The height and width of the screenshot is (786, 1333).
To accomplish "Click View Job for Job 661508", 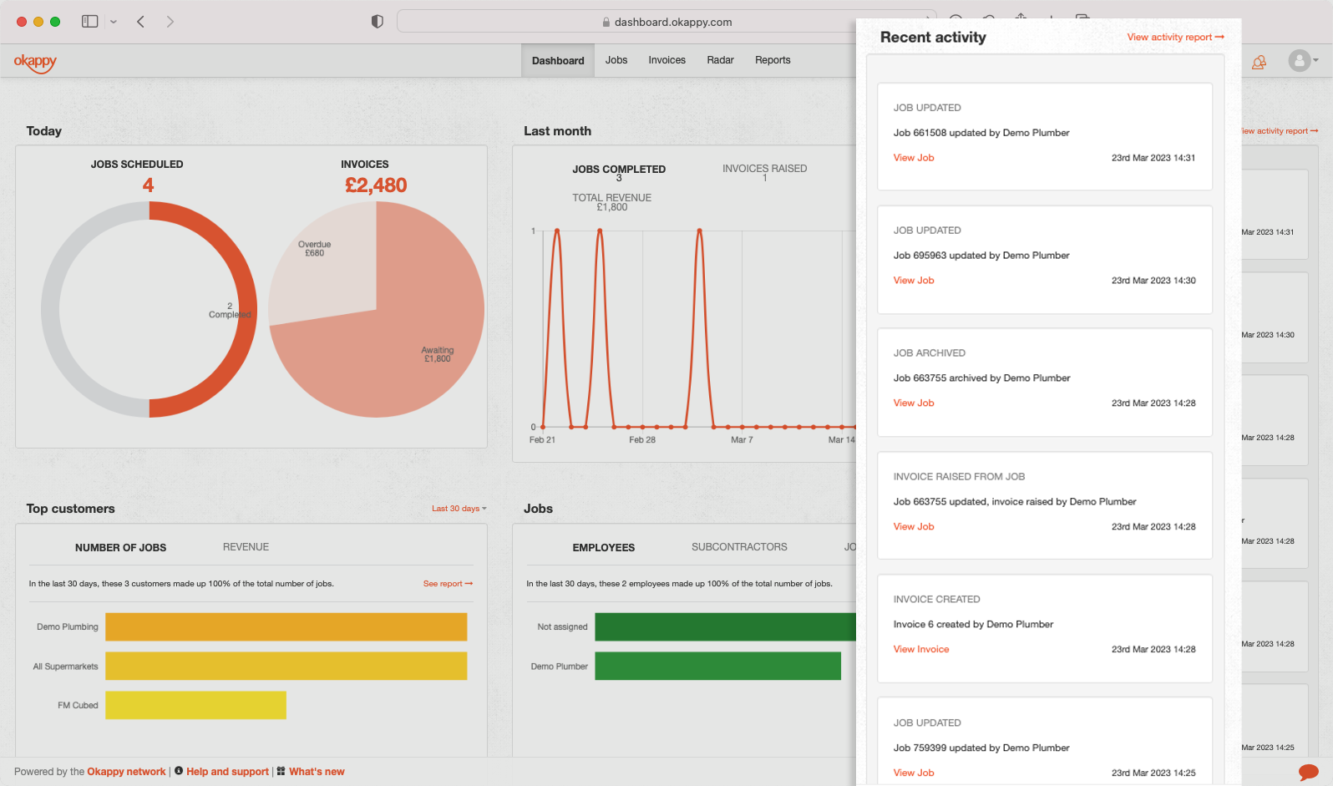I will 914,158.
